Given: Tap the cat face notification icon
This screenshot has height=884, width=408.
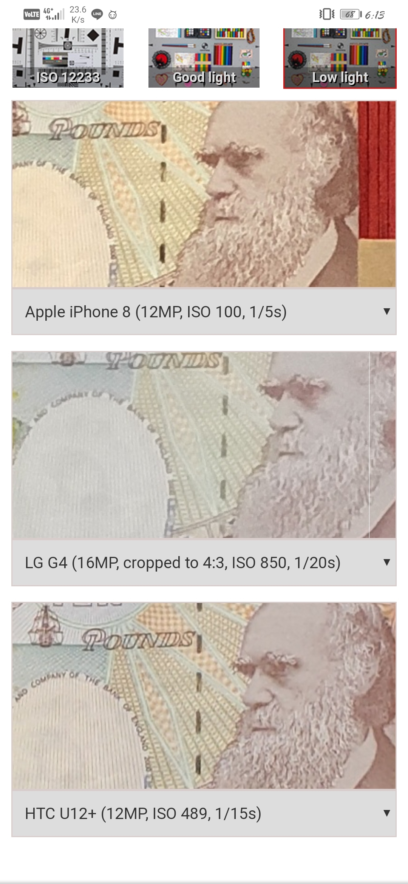Looking at the screenshot, I should (113, 15).
